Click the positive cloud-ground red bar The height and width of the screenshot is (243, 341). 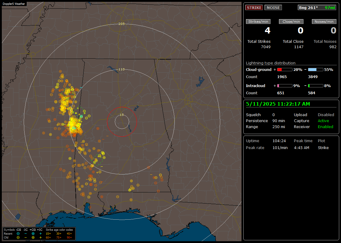pyautogui.click(x=285, y=70)
